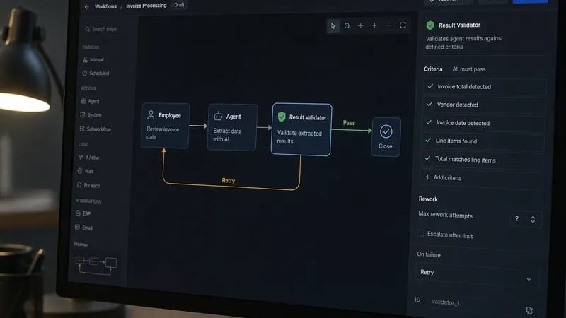Image resolution: width=566 pixels, height=318 pixels.
Task: Click the green Pass edge label
Action: point(349,123)
